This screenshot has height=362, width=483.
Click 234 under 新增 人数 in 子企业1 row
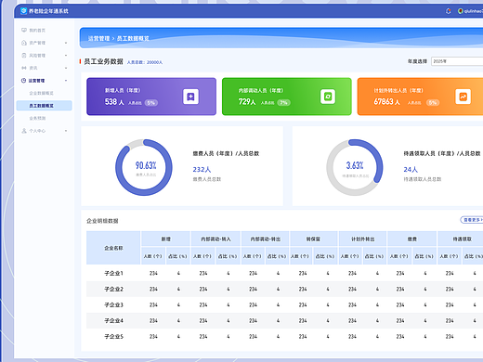[153, 273]
